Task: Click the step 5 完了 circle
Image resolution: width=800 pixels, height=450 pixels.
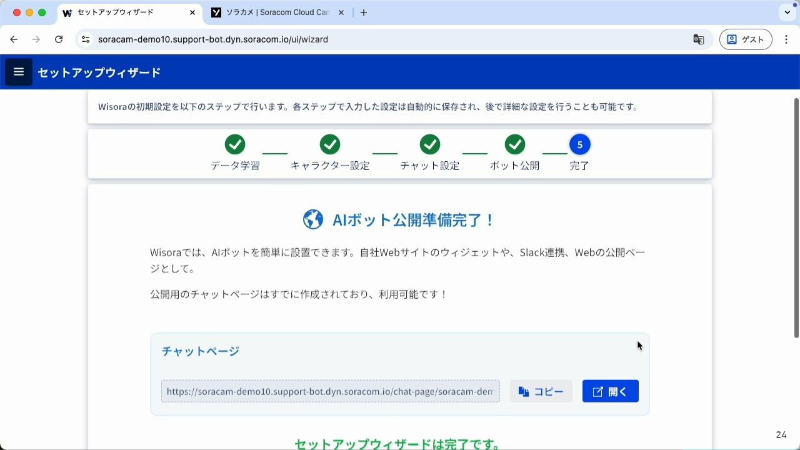Action: click(x=579, y=144)
